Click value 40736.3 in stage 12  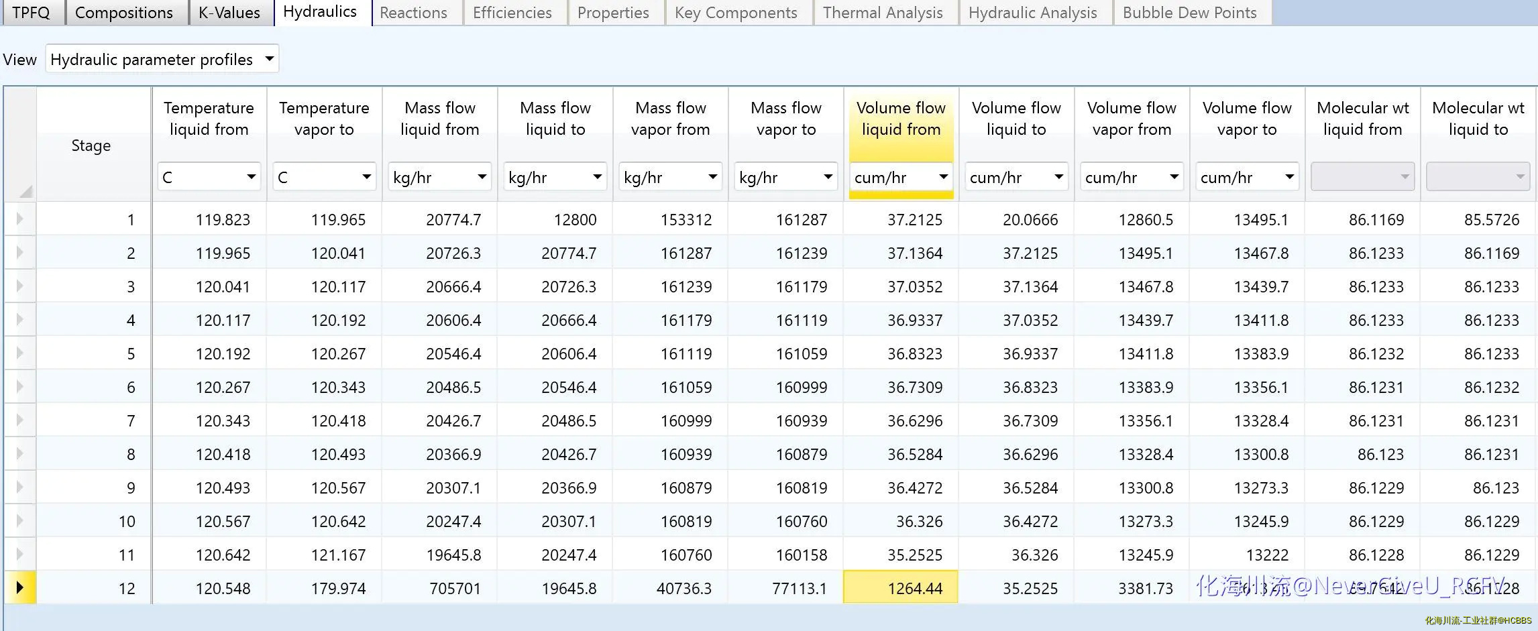671,588
